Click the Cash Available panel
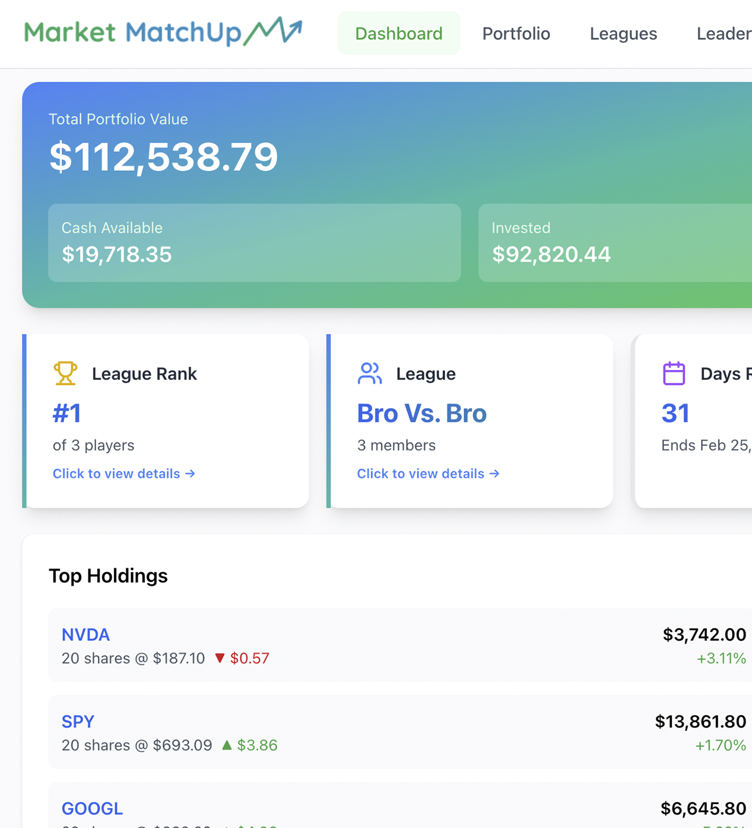The image size is (752, 828). click(254, 243)
